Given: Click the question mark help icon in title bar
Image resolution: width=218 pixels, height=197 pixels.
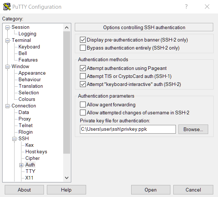Looking at the screenshot, I should click(x=186, y=7).
